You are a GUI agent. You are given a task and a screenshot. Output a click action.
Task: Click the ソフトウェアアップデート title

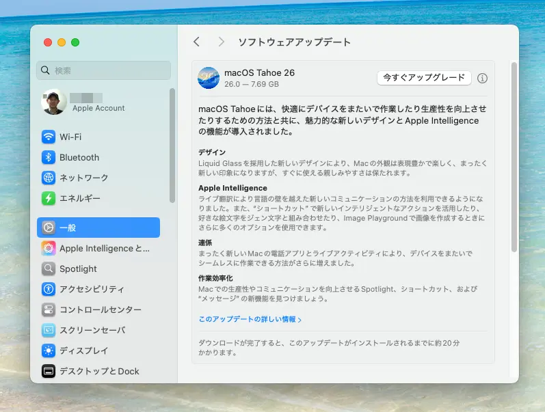[x=295, y=42]
